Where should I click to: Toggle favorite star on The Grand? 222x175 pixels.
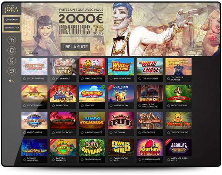(111, 133)
